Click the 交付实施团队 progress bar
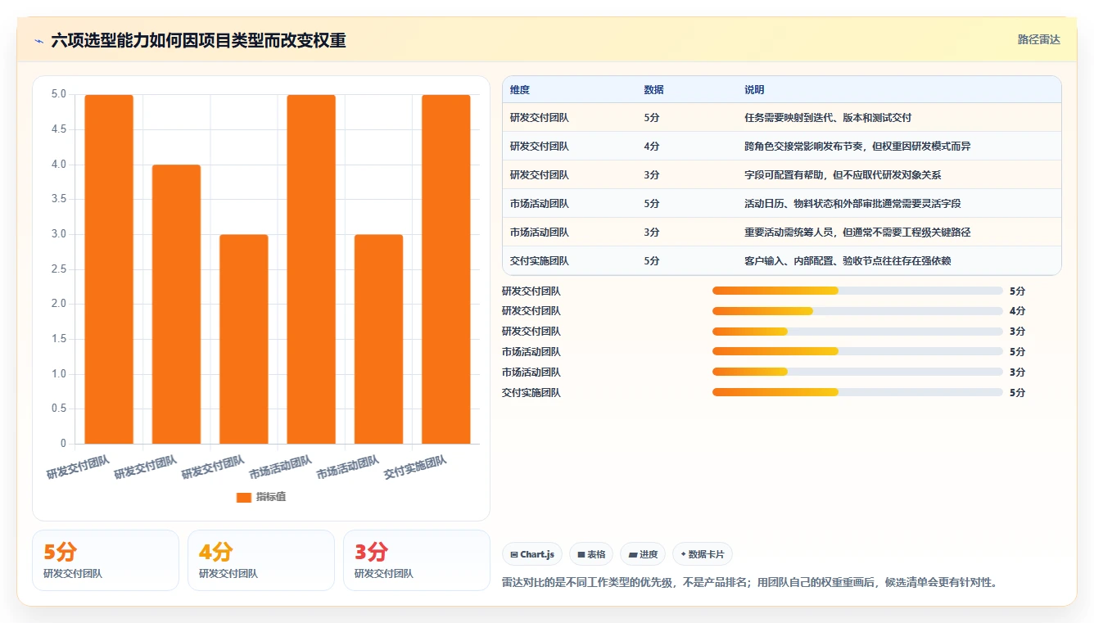This screenshot has height=623, width=1094. (x=857, y=392)
